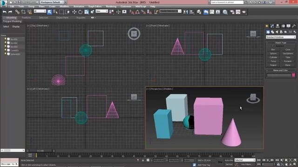298x167 pixels.
Task: Open the Schematic View icon
Action: pos(218,12)
